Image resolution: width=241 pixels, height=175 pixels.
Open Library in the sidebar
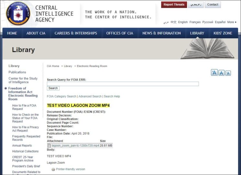(14, 66)
